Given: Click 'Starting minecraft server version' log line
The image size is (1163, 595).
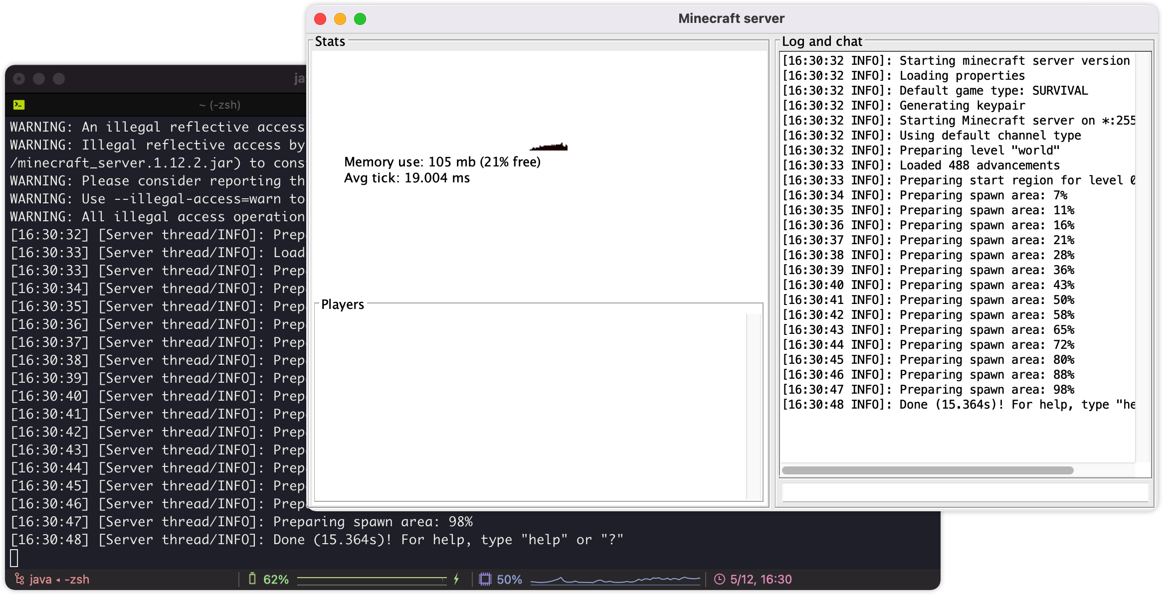Looking at the screenshot, I should [x=956, y=61].
